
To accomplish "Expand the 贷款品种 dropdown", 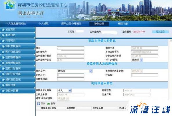I will (x=75, y=71).
